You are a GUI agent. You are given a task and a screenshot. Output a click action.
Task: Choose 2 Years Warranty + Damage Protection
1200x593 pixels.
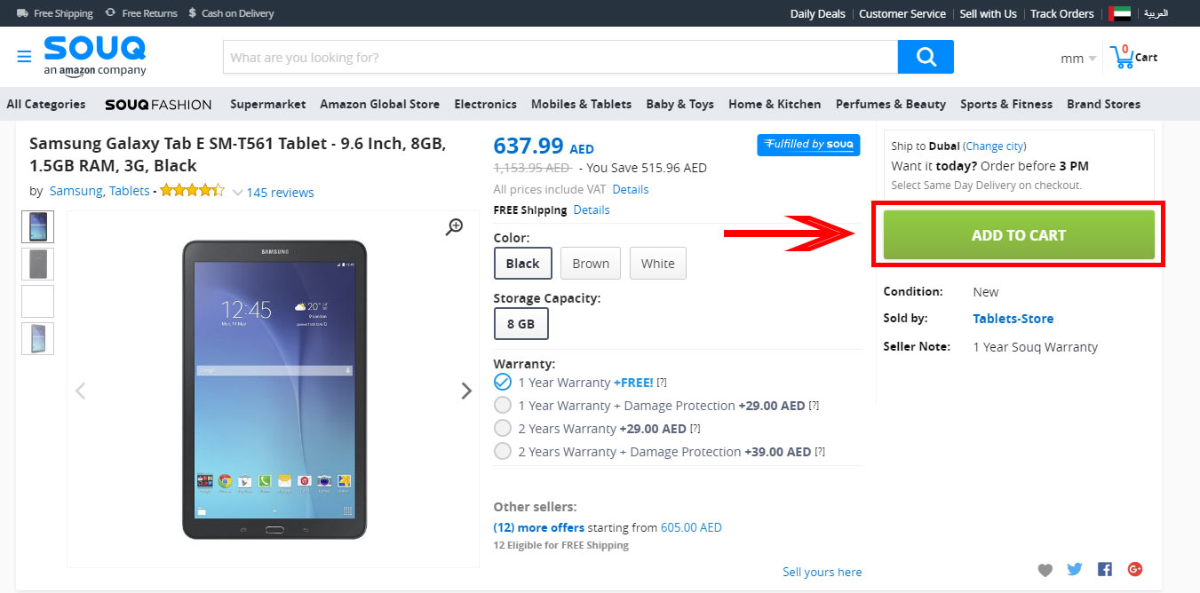[x=503, y=452]
